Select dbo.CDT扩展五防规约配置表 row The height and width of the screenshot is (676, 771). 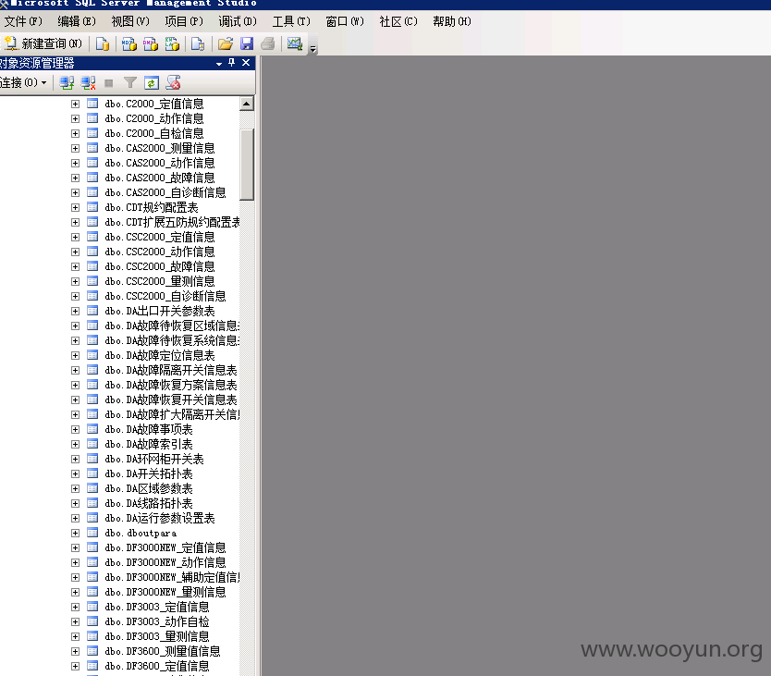(x=172, y=222)
